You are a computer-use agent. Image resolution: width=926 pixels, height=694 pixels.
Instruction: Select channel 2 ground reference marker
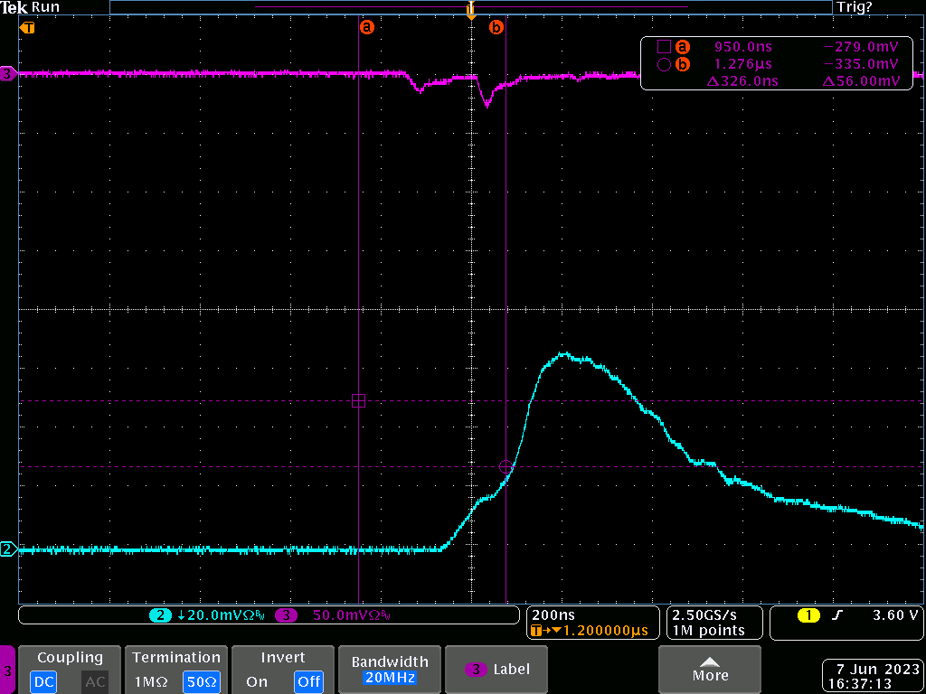pyautogui.click(x=8, y=549)
